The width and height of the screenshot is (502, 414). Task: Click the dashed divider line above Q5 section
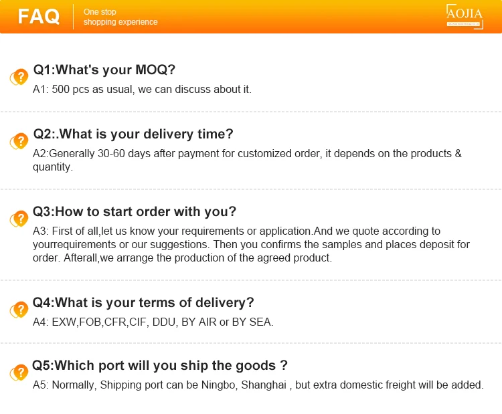(251, 343)
